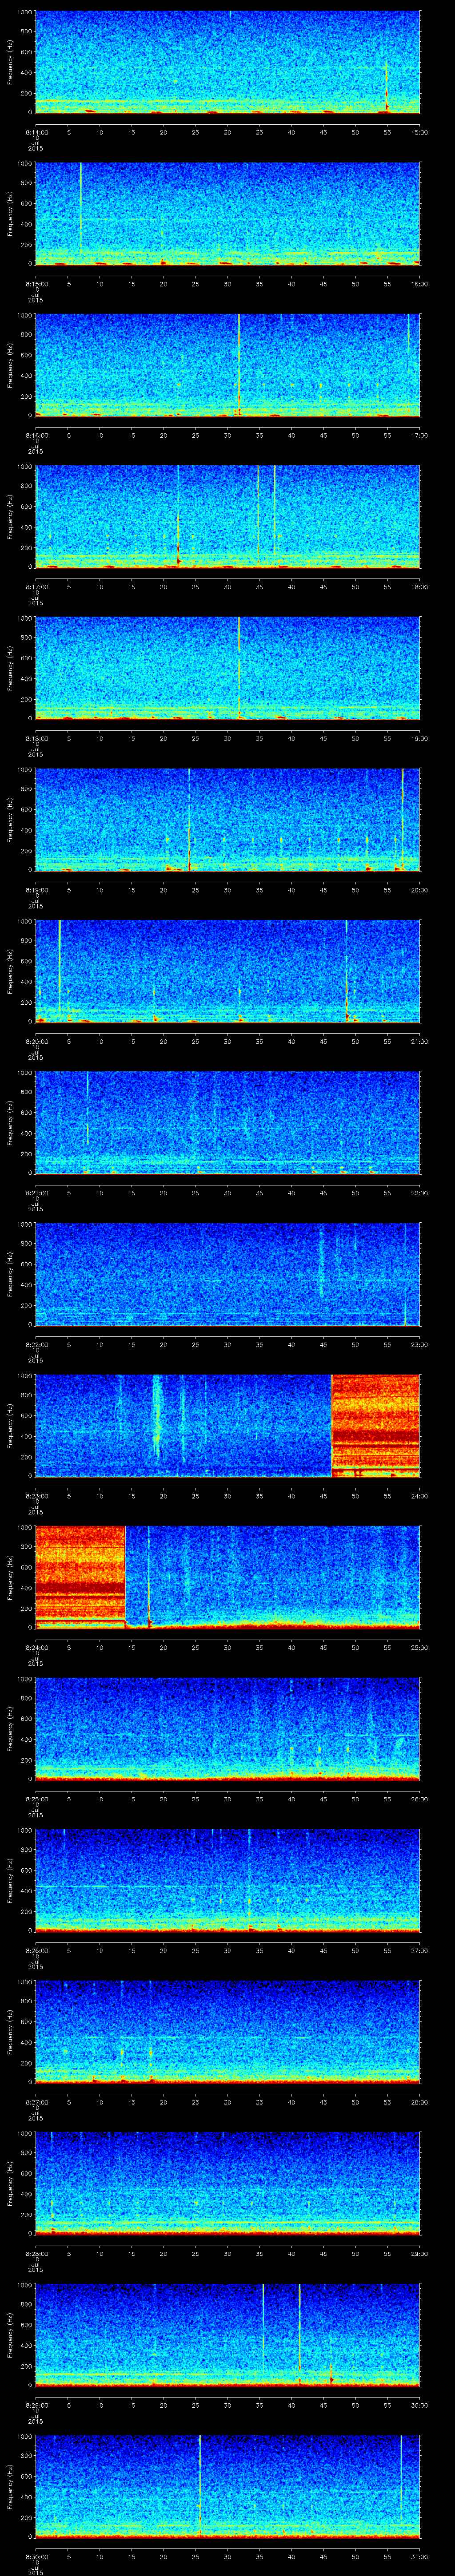The width and height of the screenshot is (455, 2576).
Task: Select the '21:00' end time label
Action: tap(420, 1041)
